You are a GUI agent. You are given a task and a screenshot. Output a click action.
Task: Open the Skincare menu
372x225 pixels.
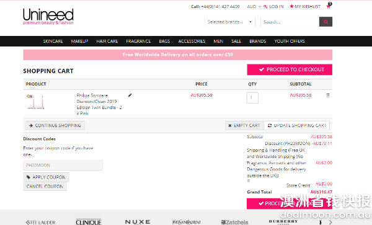(x=53, y=42)
